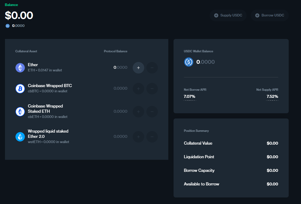Add wstETH collateral with plus button
The image size is (301, 204).
pos(138,137)
